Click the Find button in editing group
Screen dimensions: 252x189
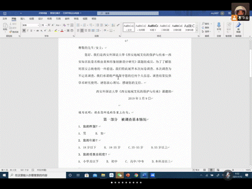pyautogui.click(x=206, y=24)
